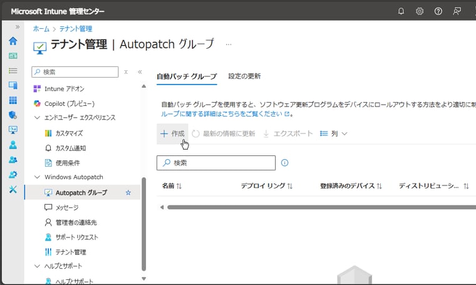
Task: Open Dashboard icon in left rail
Action: coord(13,56)
